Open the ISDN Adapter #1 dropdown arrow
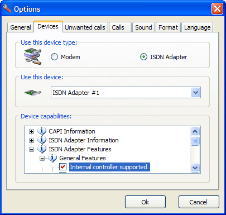The width and height of the screenshot is (226, 215). (x=195, y=93)
